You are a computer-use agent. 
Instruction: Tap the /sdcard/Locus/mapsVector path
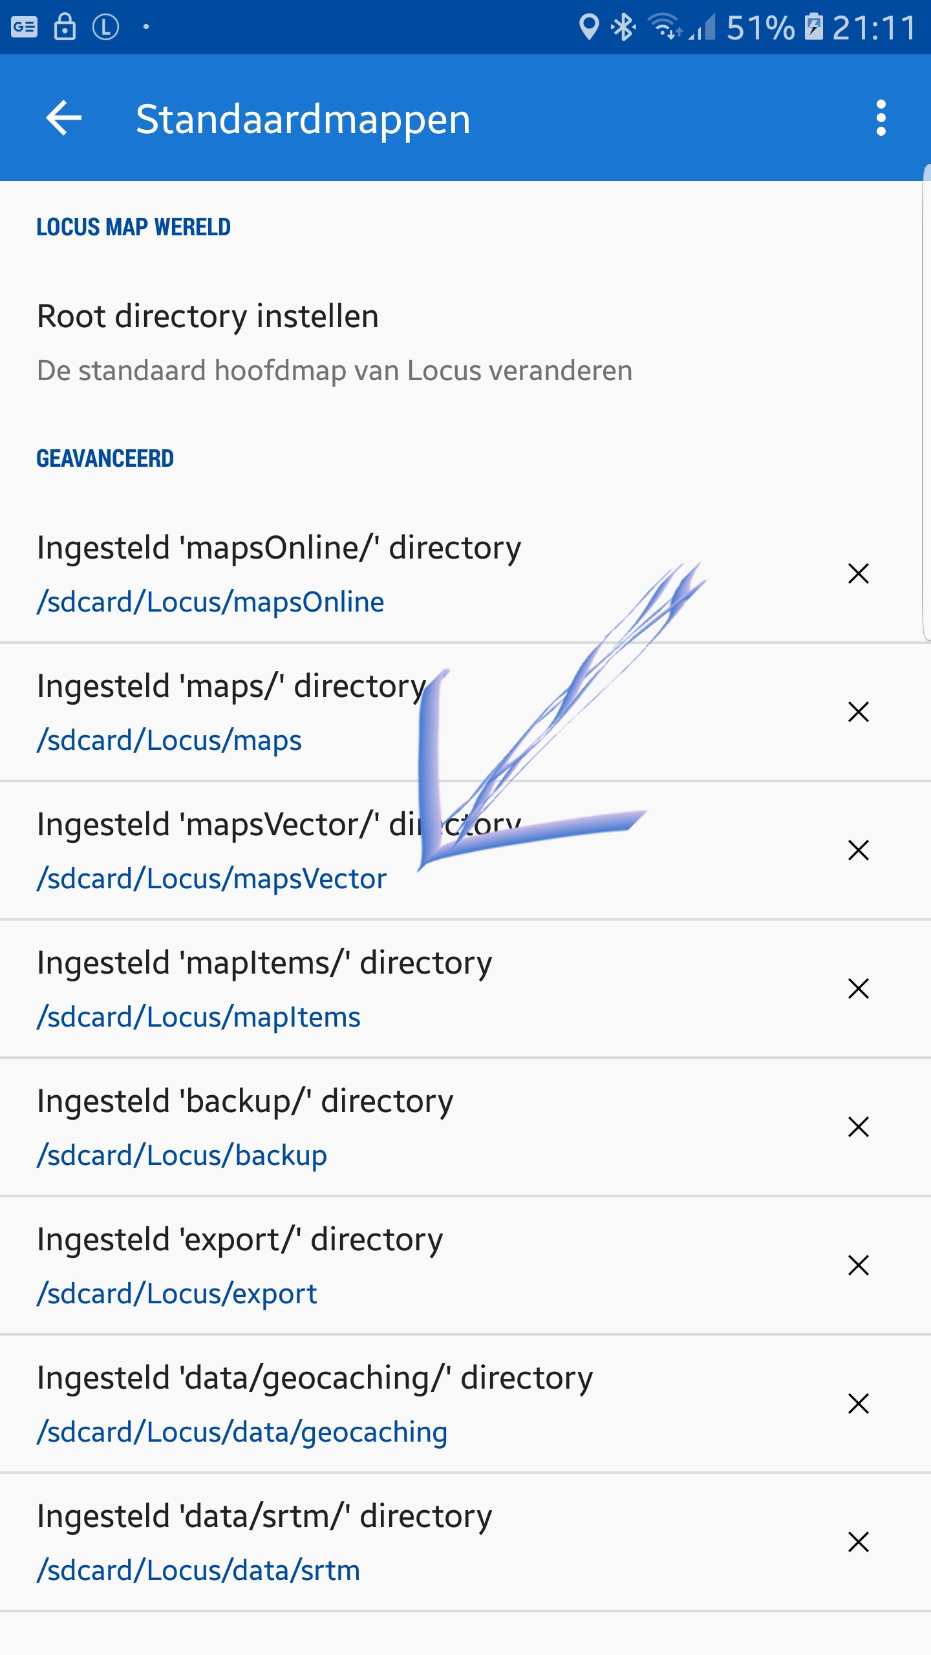coord(211,879)
